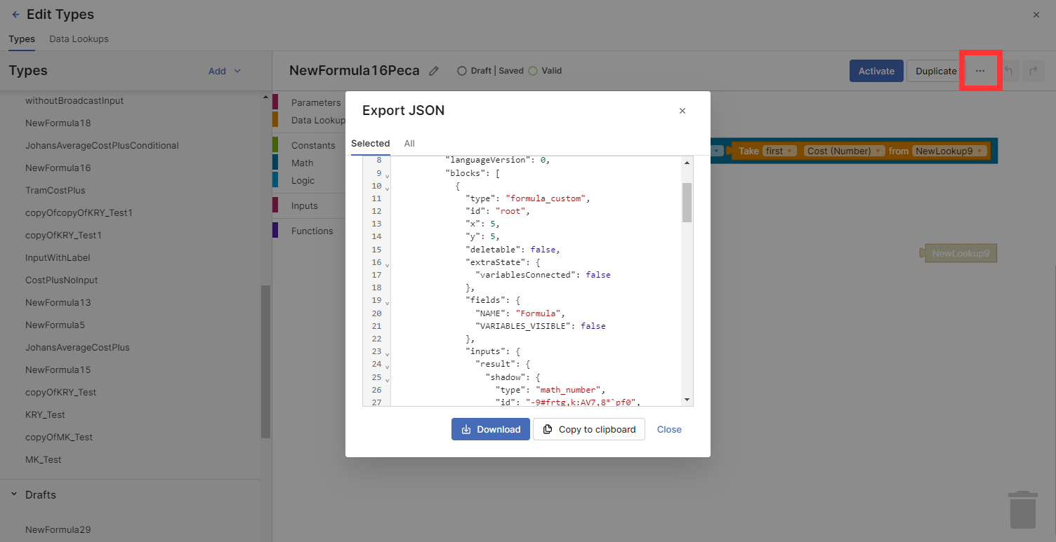The width and height of the screenshot is (1056, 542).
Task: Collapse the Drafts section
Action: coord(14,494)
